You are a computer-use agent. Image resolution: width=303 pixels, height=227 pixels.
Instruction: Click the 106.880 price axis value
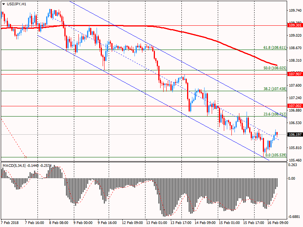[295, 110]
